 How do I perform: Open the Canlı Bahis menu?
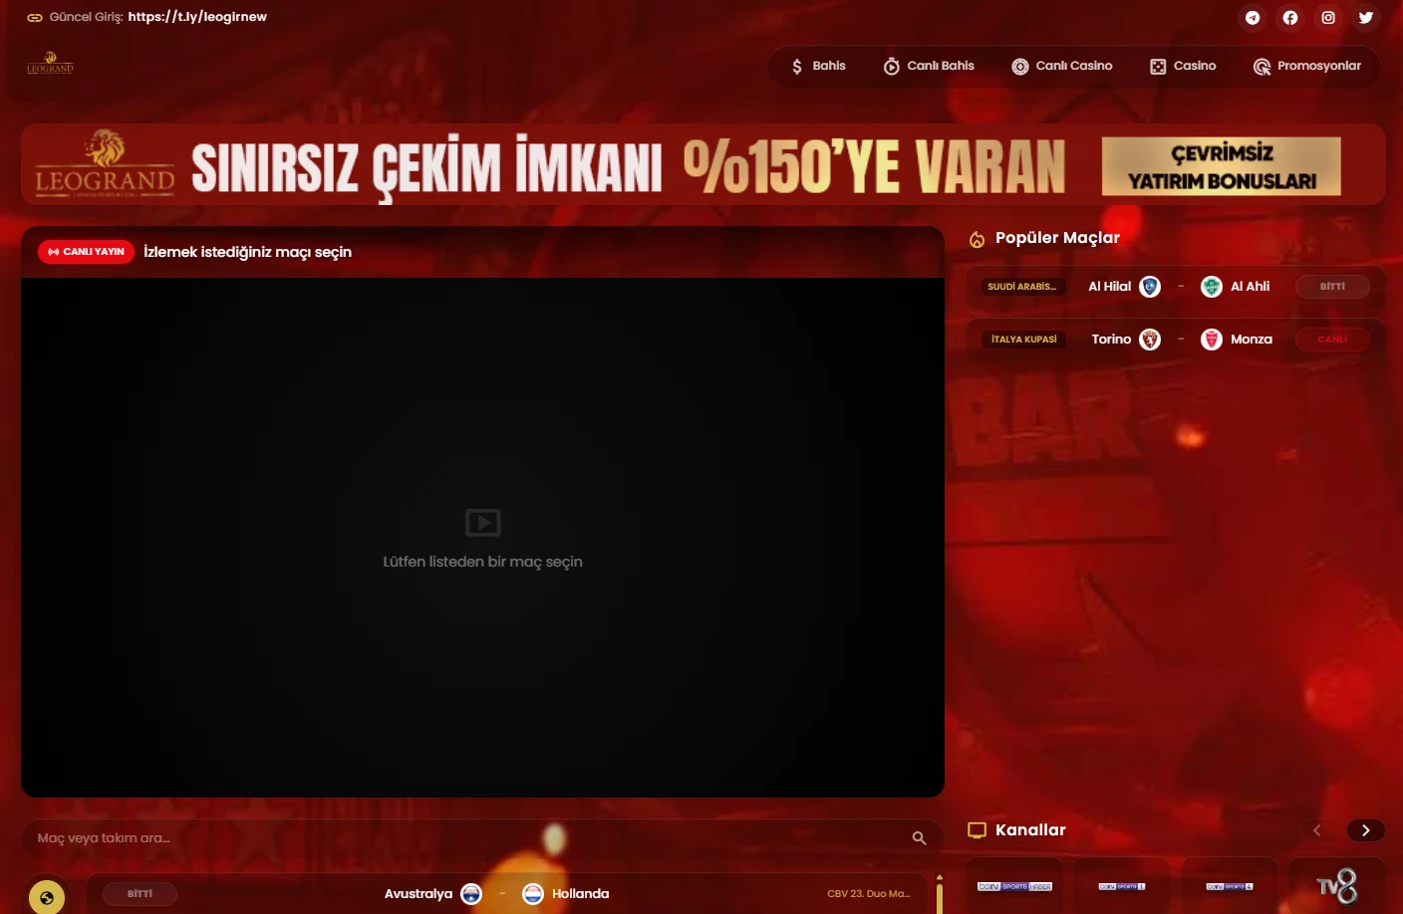tap(929, 66)
